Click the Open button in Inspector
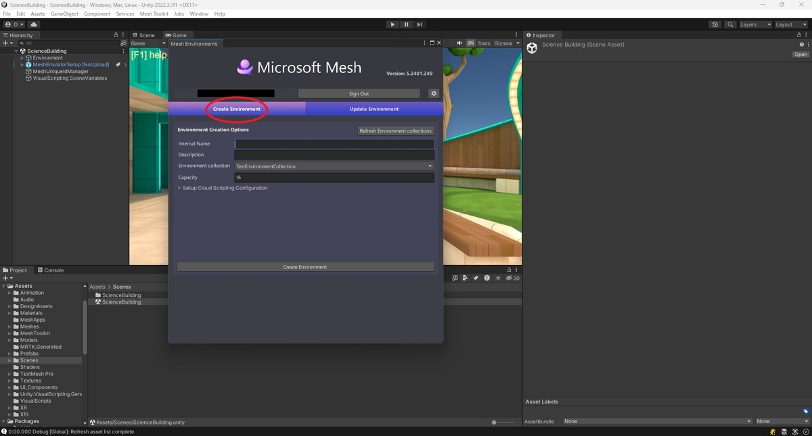Screen dimensions: 812x436 800,55
